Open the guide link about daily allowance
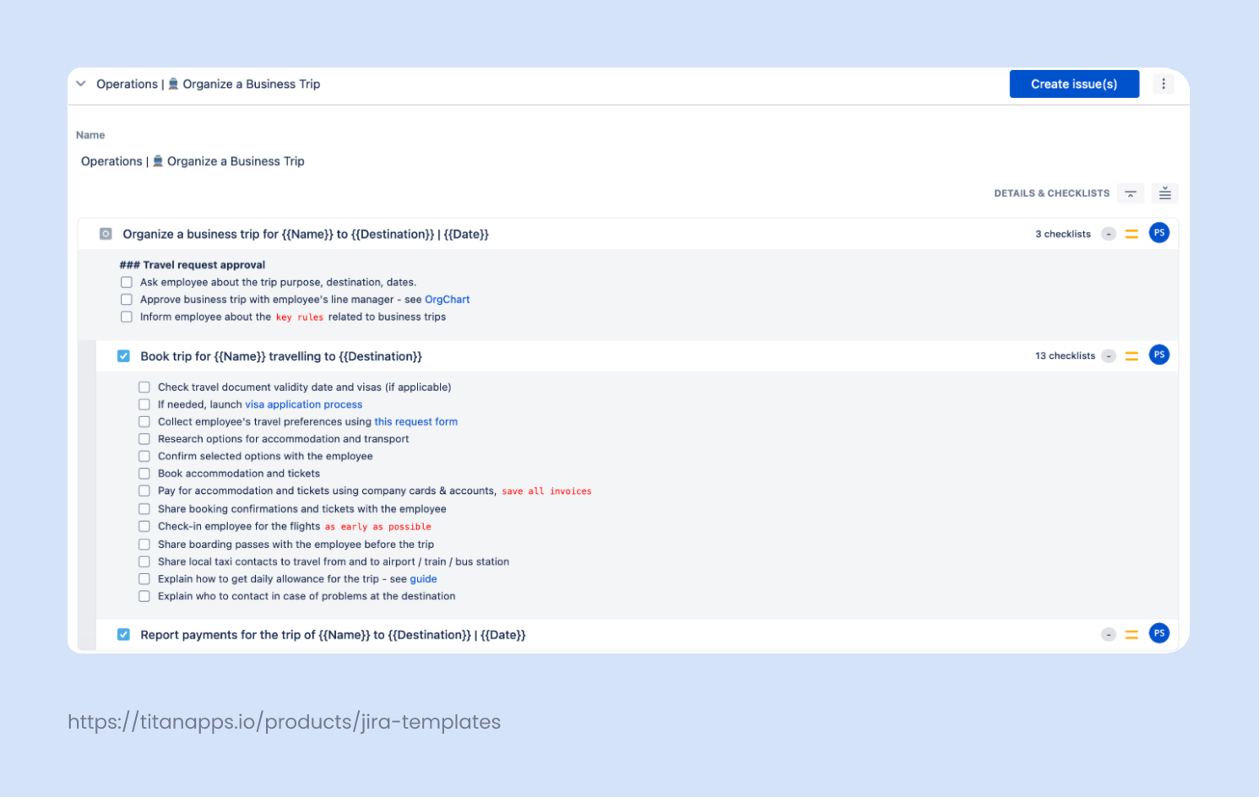Image resolution: width=1259 pixels, height=797 pixels. coord(424,578)
